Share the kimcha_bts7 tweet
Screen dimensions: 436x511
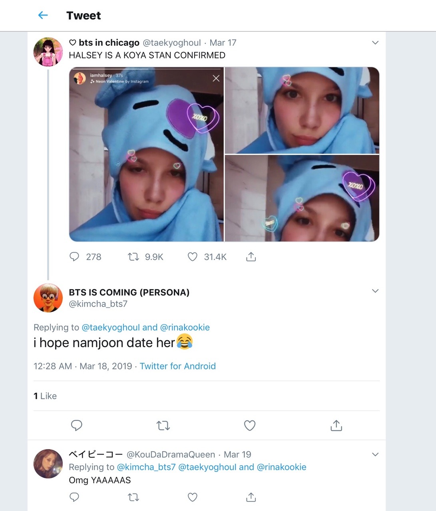click(336, 426)
